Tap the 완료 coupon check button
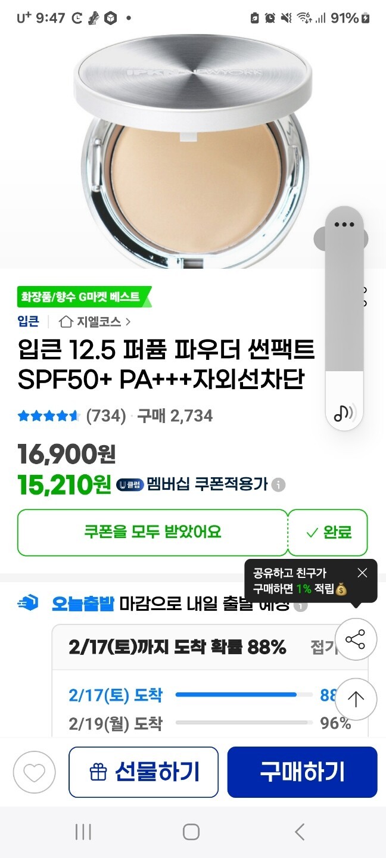The width and height of the screenshot is (386, 858). pyautogui.click(x=328, y=532)
